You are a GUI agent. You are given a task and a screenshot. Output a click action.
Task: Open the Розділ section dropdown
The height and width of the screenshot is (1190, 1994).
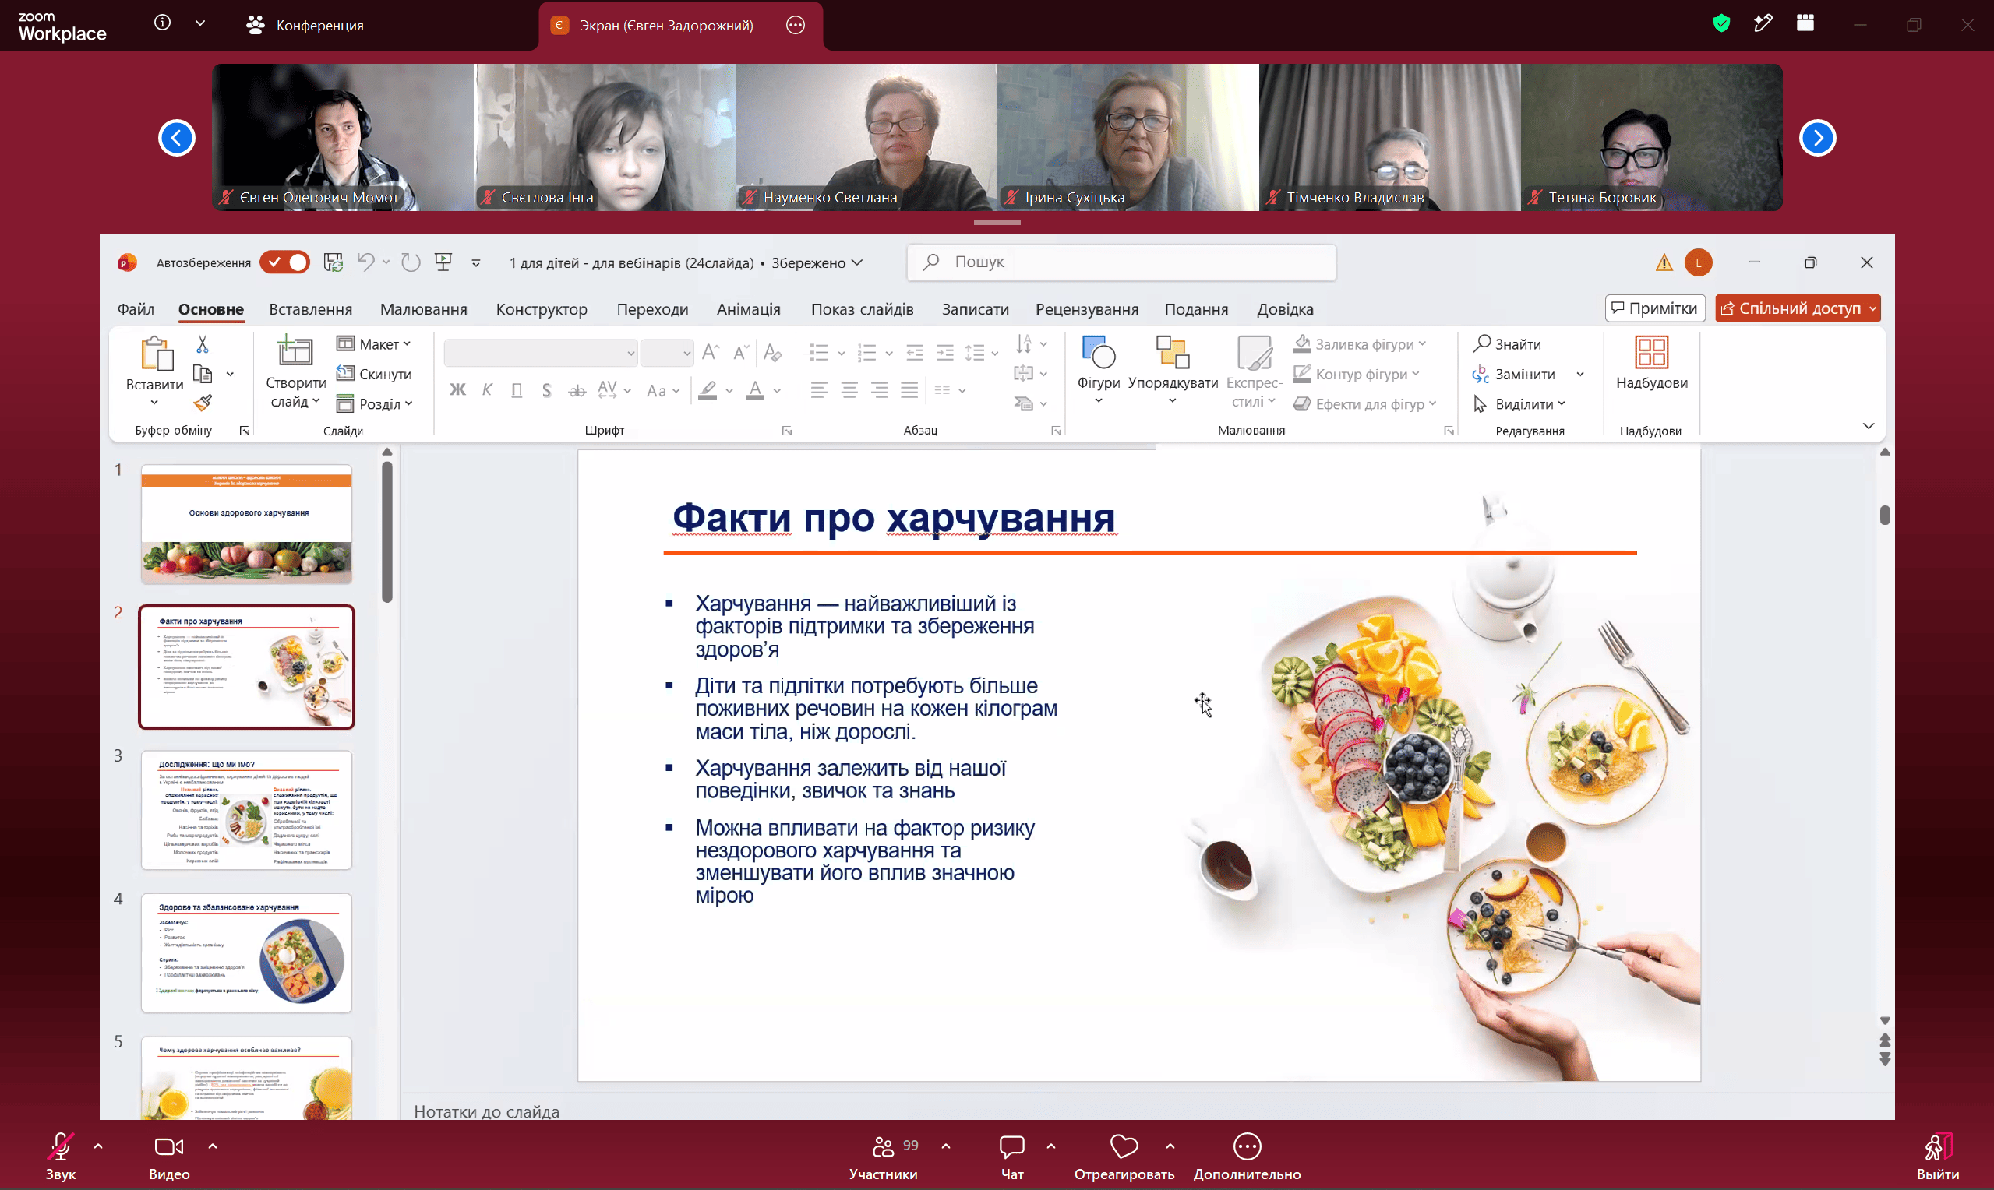pyautogui.click(x=375, y=404)
